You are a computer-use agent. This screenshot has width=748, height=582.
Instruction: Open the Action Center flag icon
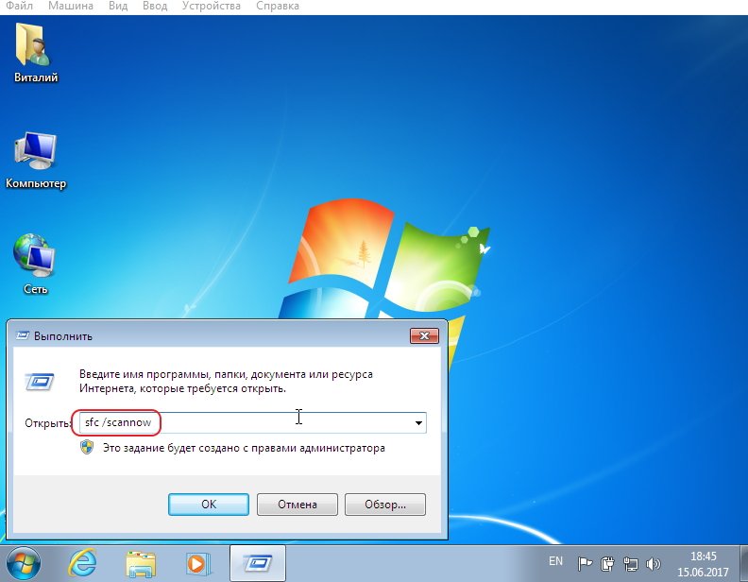[586, 561]
